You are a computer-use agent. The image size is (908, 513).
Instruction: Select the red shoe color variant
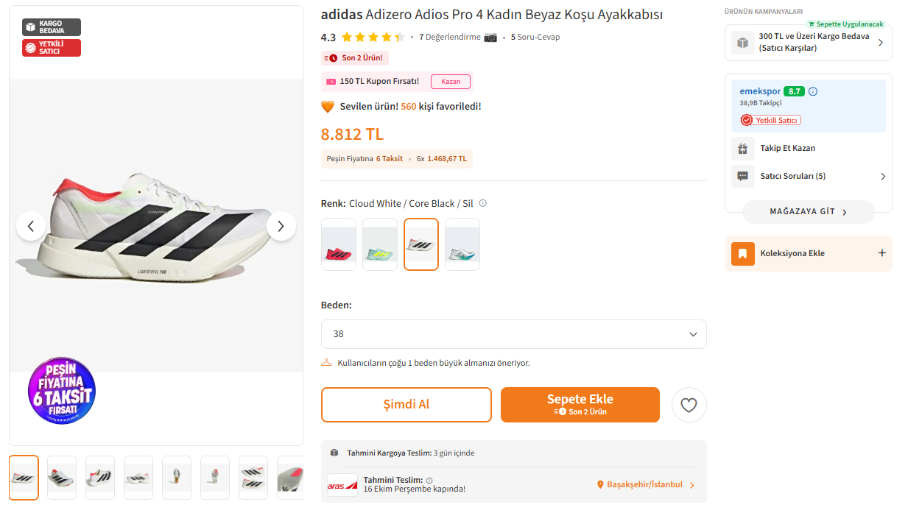[x=339, y=244]
